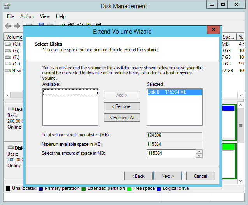Click the < Remove All button
This screenshot has width=248, height=205.
(x=122, y=118)
